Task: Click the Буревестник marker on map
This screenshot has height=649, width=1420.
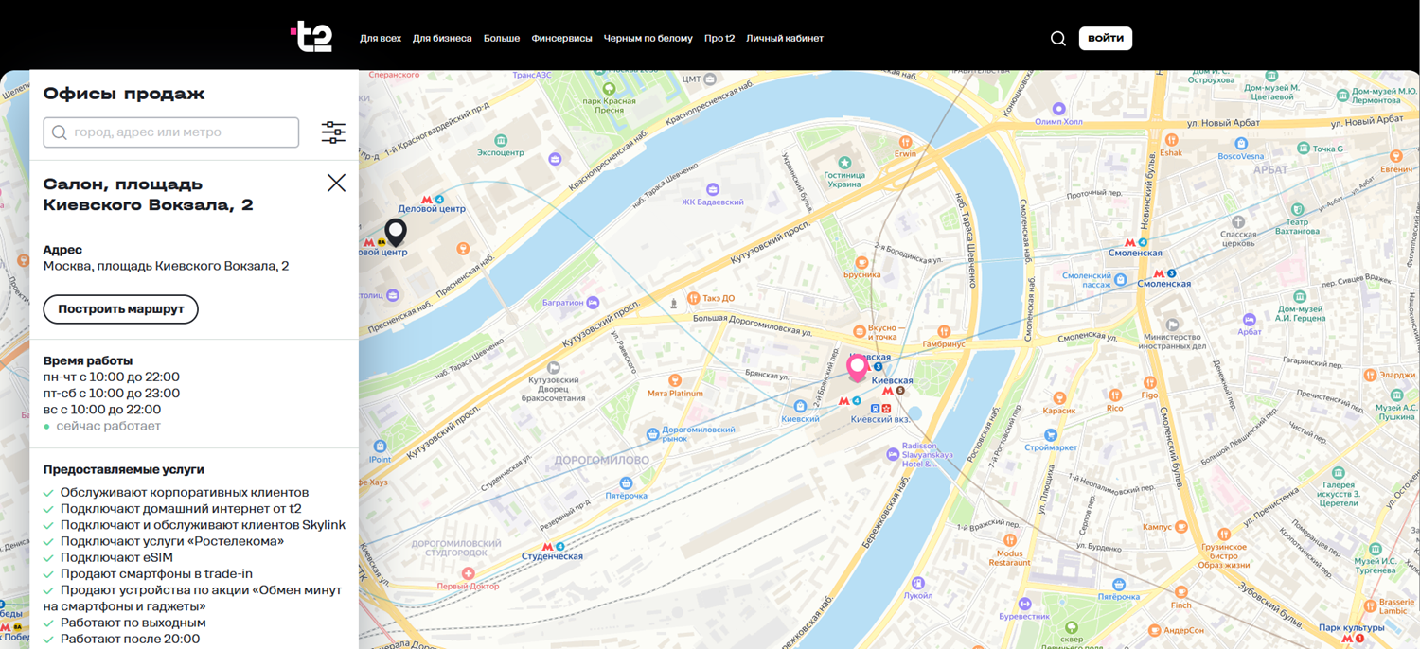Action: (1024, 604)
